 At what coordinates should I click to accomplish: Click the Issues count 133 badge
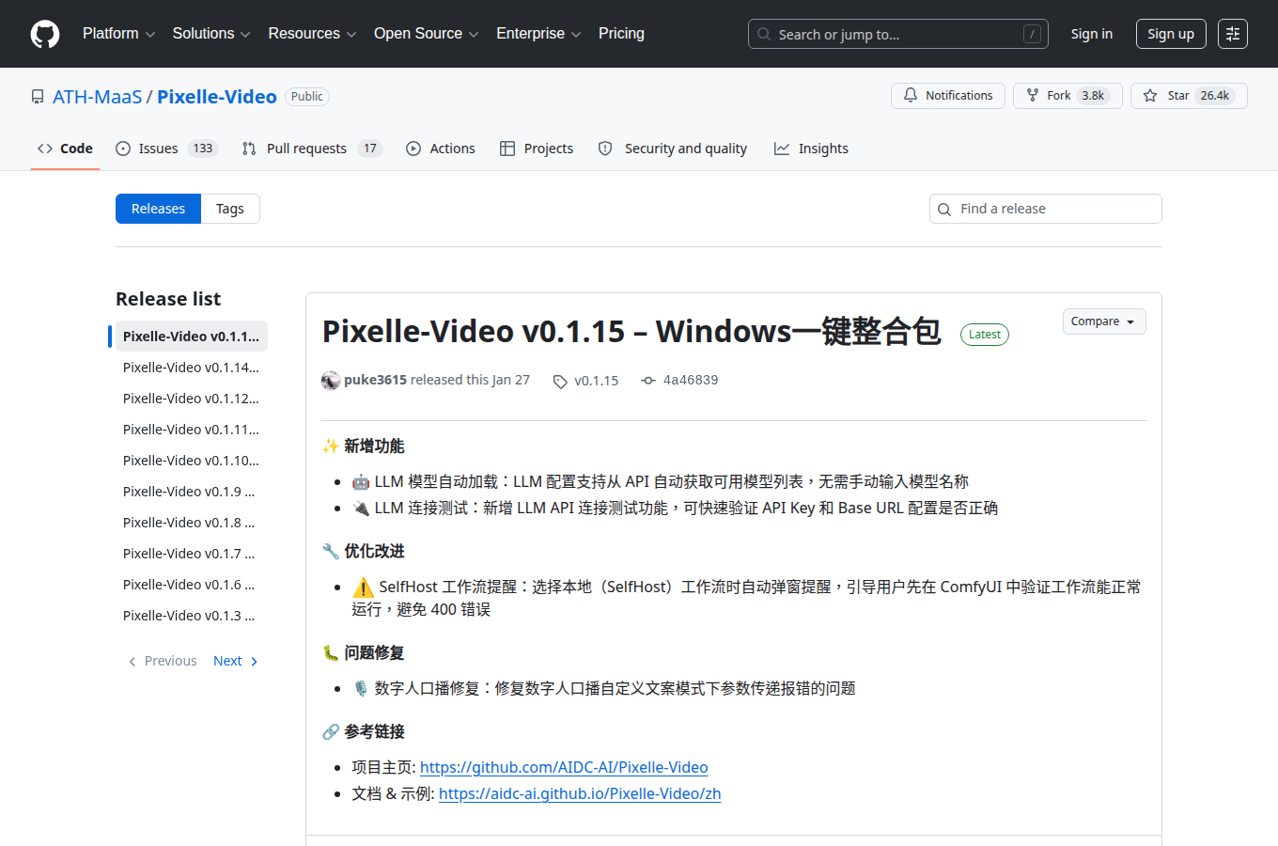click(x=203, y=149)
